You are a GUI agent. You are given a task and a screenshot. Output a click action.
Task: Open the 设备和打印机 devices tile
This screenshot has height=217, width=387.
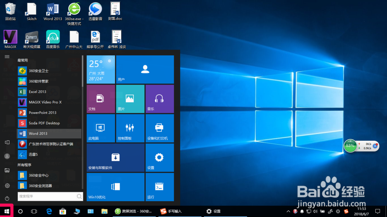coord(160,128)
